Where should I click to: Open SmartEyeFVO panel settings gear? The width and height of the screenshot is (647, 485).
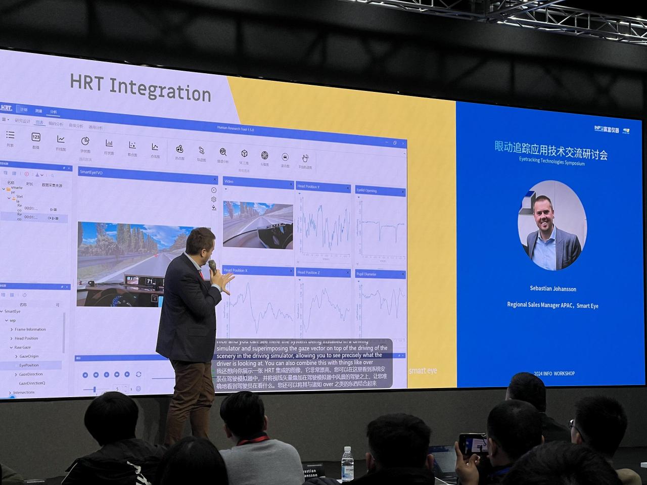(214, 199)
